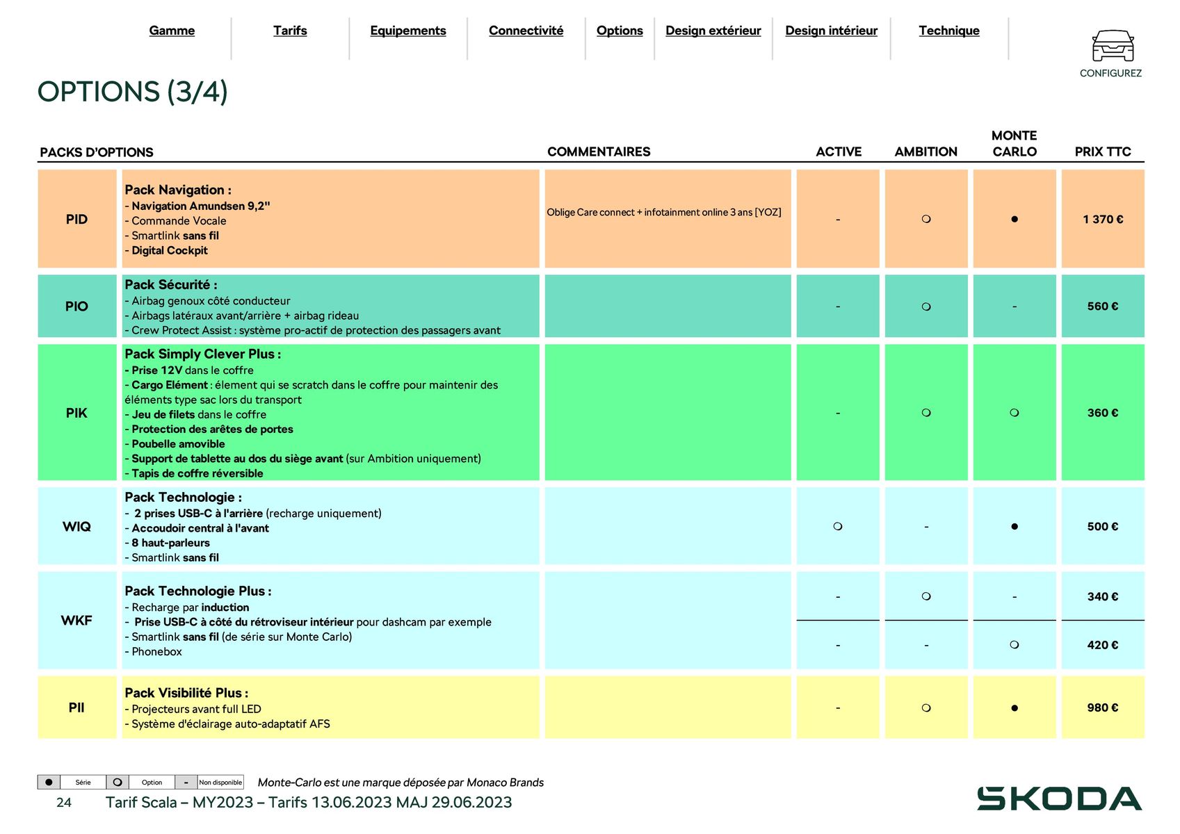Click Ambition option circle for PIO pack
Screen dimensions: 1180x834
(x=926, y=306)
